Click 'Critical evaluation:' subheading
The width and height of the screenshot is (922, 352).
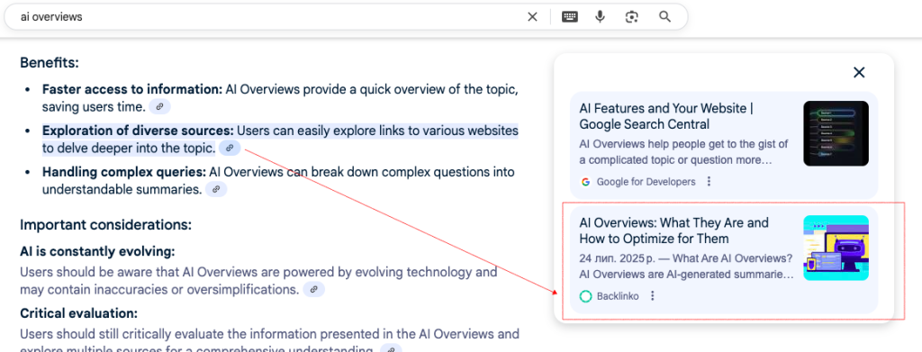pos(79,312)
